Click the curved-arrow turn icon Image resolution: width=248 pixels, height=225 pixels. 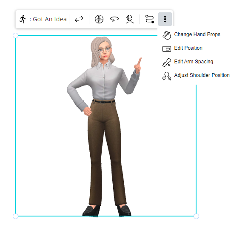click(114, 19)
